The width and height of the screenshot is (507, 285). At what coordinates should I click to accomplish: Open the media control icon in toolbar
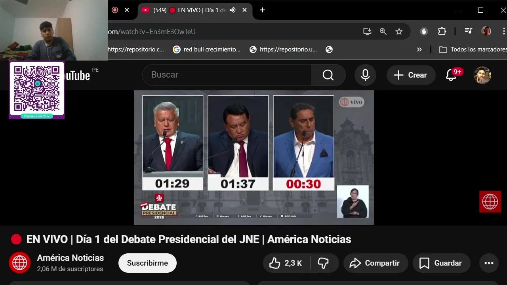tap(468, 31)
